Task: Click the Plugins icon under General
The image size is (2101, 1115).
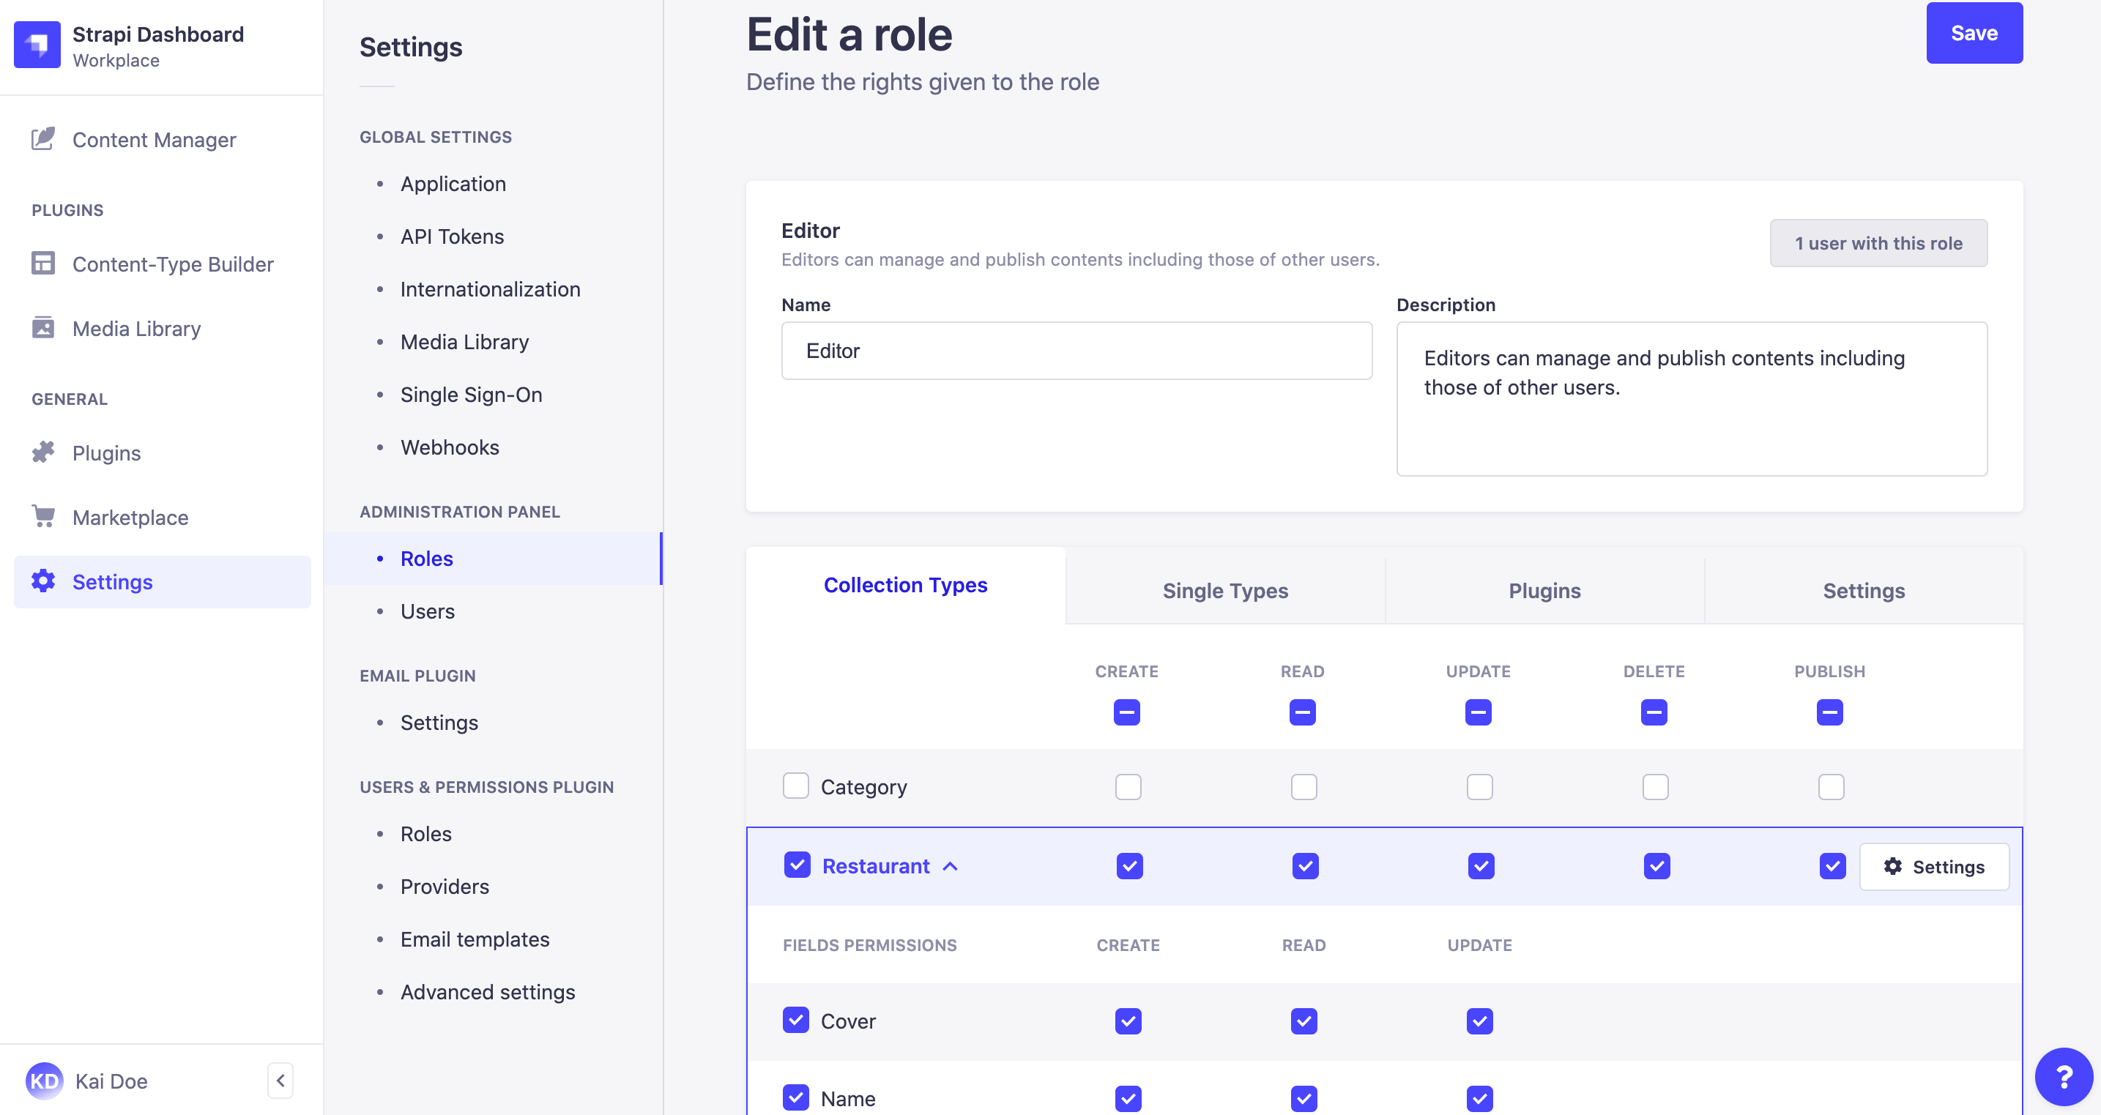Action: point(43,451)
